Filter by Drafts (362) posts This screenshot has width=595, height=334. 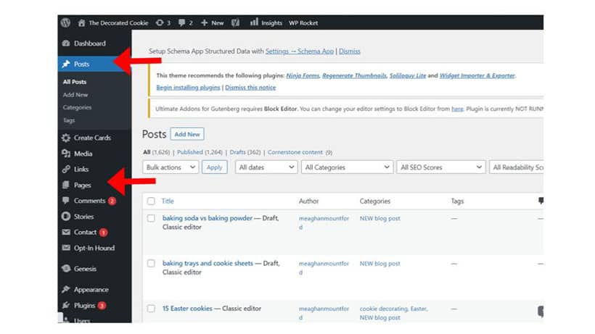coord(245,152)
